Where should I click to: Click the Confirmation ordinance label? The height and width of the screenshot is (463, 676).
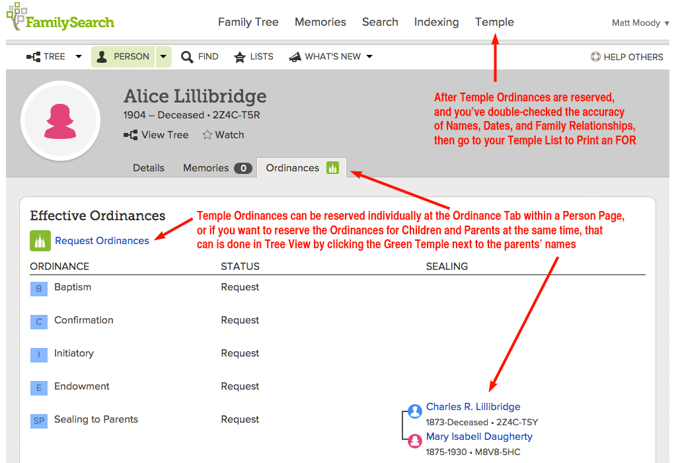(x=84, y=320)
